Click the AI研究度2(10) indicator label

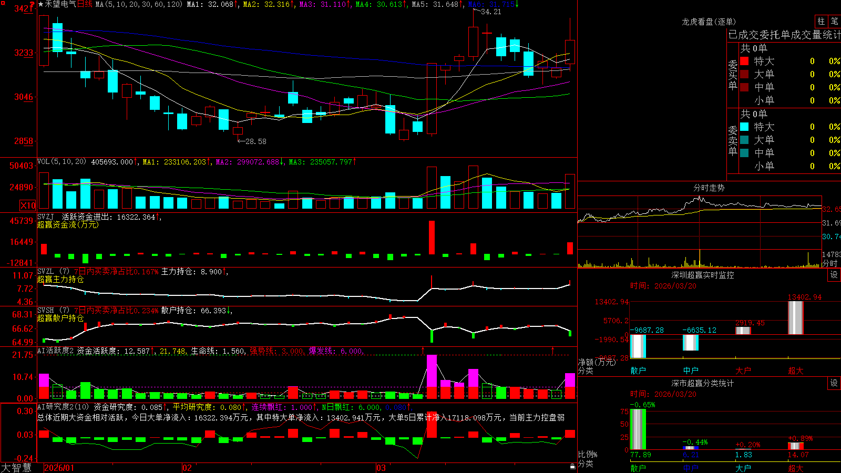[64, 407]
